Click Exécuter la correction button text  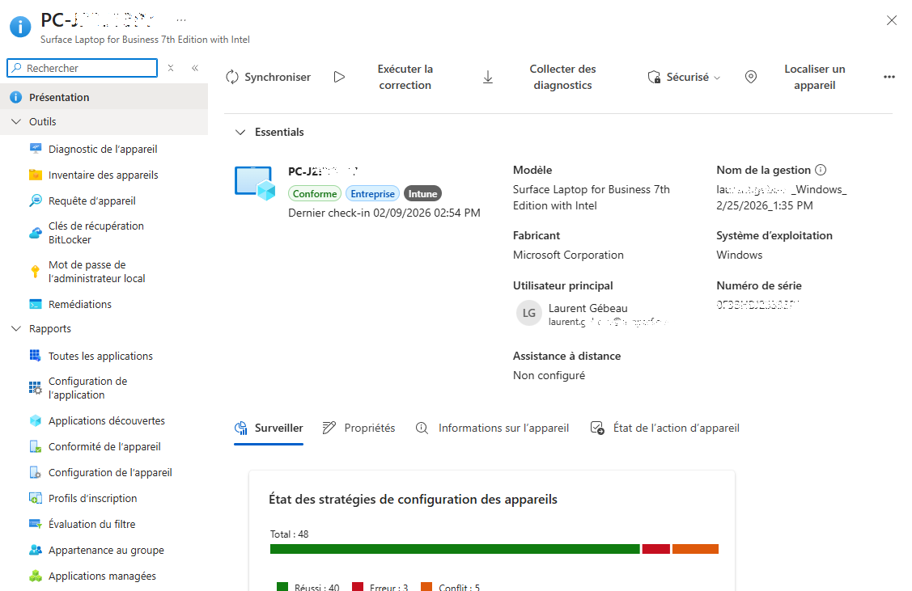pyautogui.click(x=405, y=78)
